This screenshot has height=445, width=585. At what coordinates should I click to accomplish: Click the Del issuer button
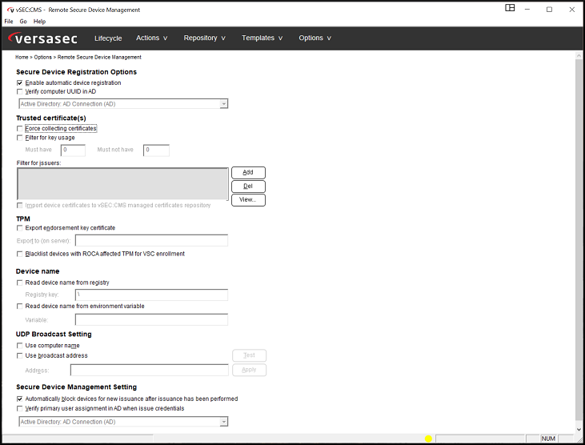coord(248,186)
